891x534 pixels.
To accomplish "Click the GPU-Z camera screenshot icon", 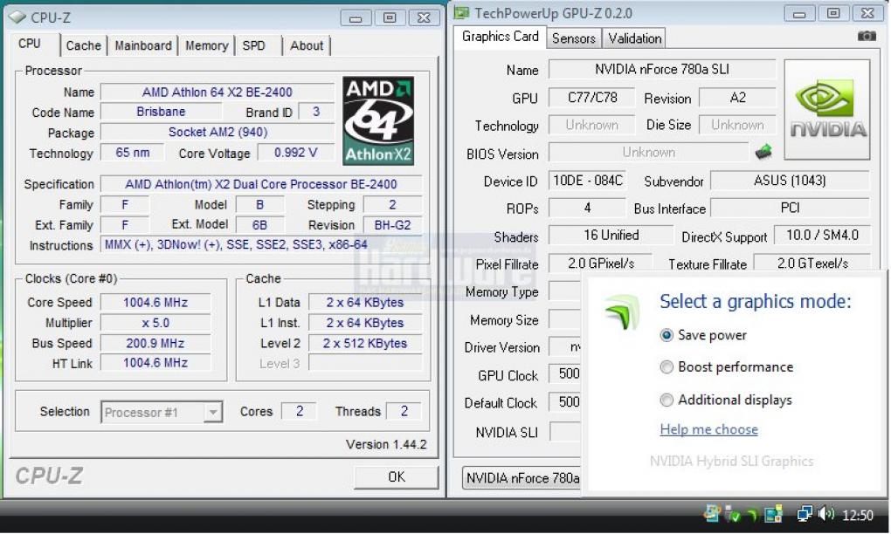I will point(866,37).
